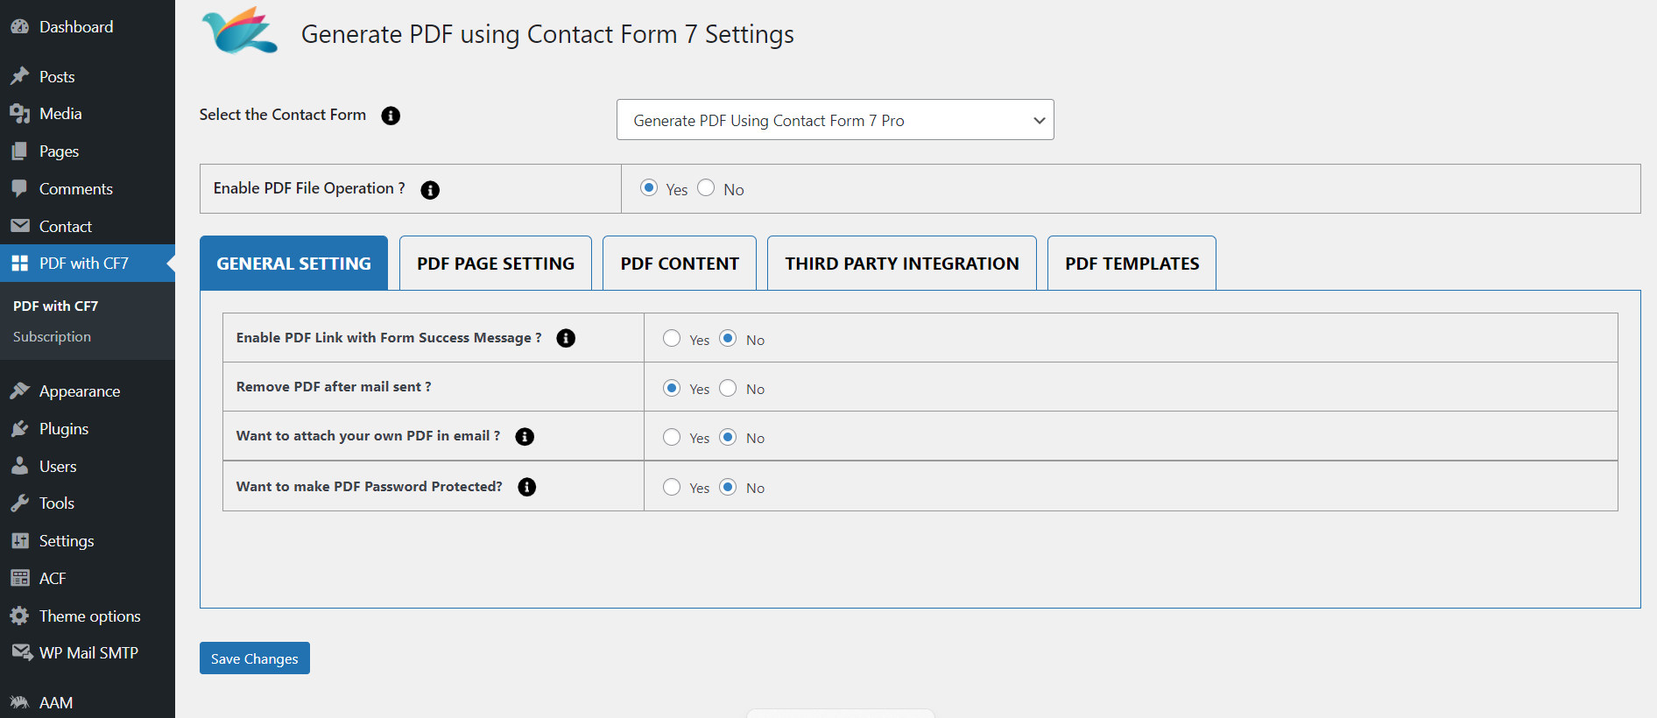Select No for Enable PDF File Operation
Screen dimensions: 1657x718
706,188
